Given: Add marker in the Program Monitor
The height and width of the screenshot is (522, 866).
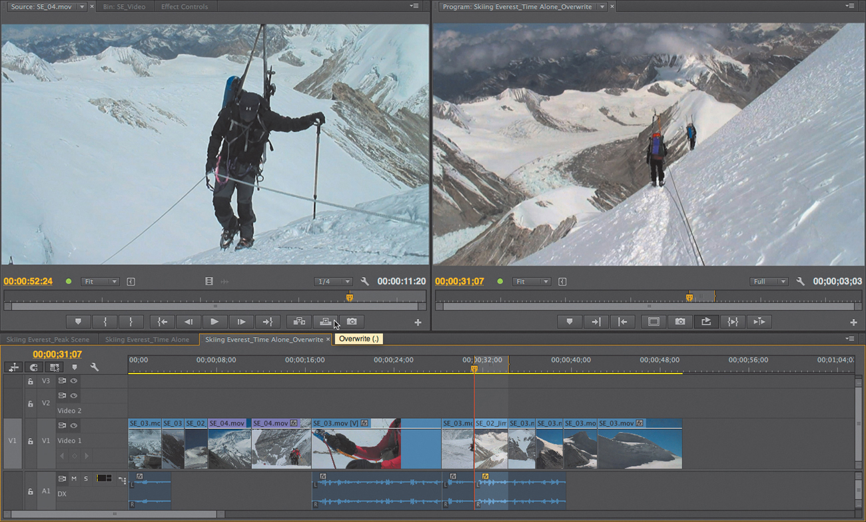Looking at the screenshot, I should coord(569,322).
